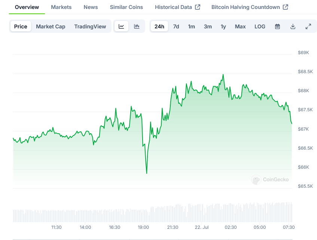Switch chart to TradingView

(90, 27)
